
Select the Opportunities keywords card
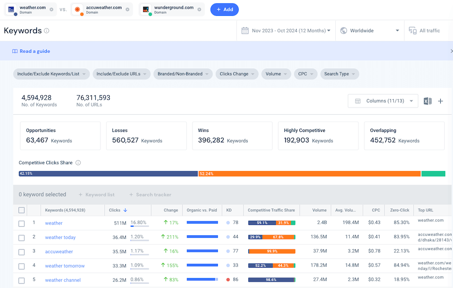click(60, 136)
